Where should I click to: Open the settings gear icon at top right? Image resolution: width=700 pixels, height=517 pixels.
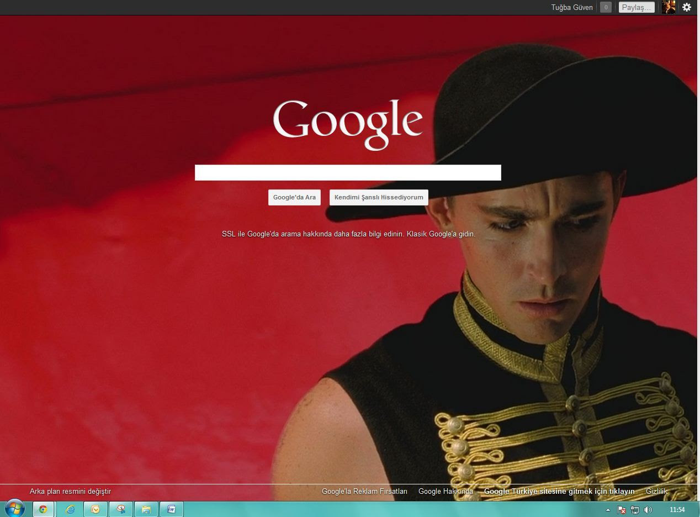pos(686,7)
